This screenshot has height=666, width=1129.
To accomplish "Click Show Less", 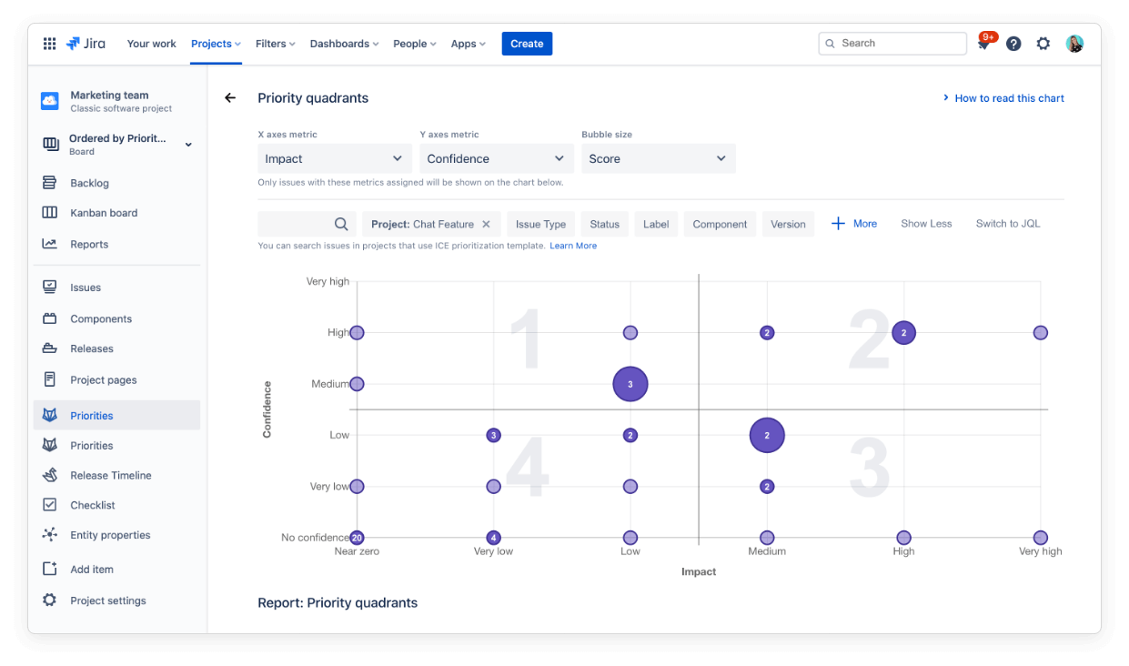I will tap(926, 224).
